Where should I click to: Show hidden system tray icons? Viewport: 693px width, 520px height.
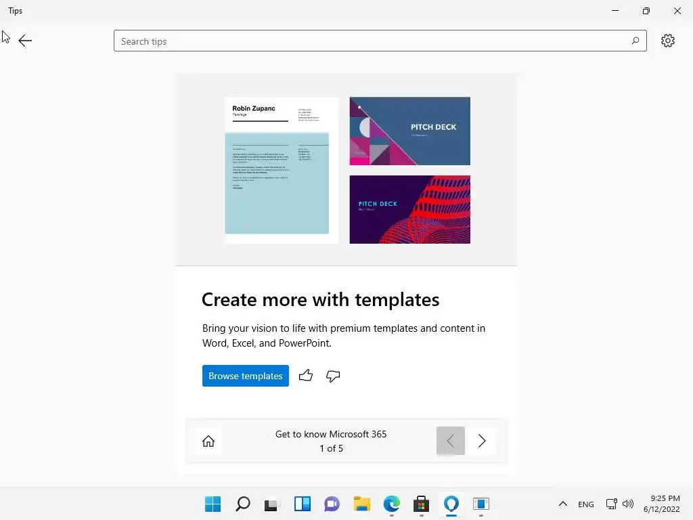click(x=562, y=504)
